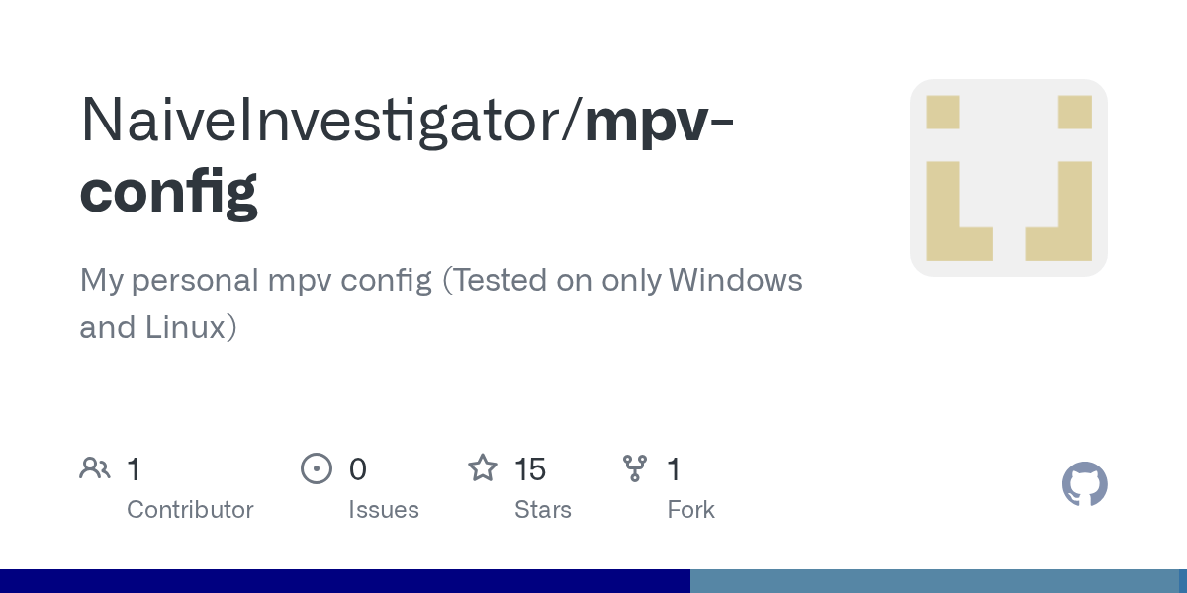Viewport: 1187px width, 593px height.
Task: Select the Stars label
Action: (543, 510)
